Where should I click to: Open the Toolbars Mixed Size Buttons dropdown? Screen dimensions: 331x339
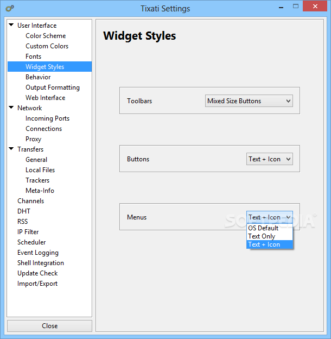249,101
